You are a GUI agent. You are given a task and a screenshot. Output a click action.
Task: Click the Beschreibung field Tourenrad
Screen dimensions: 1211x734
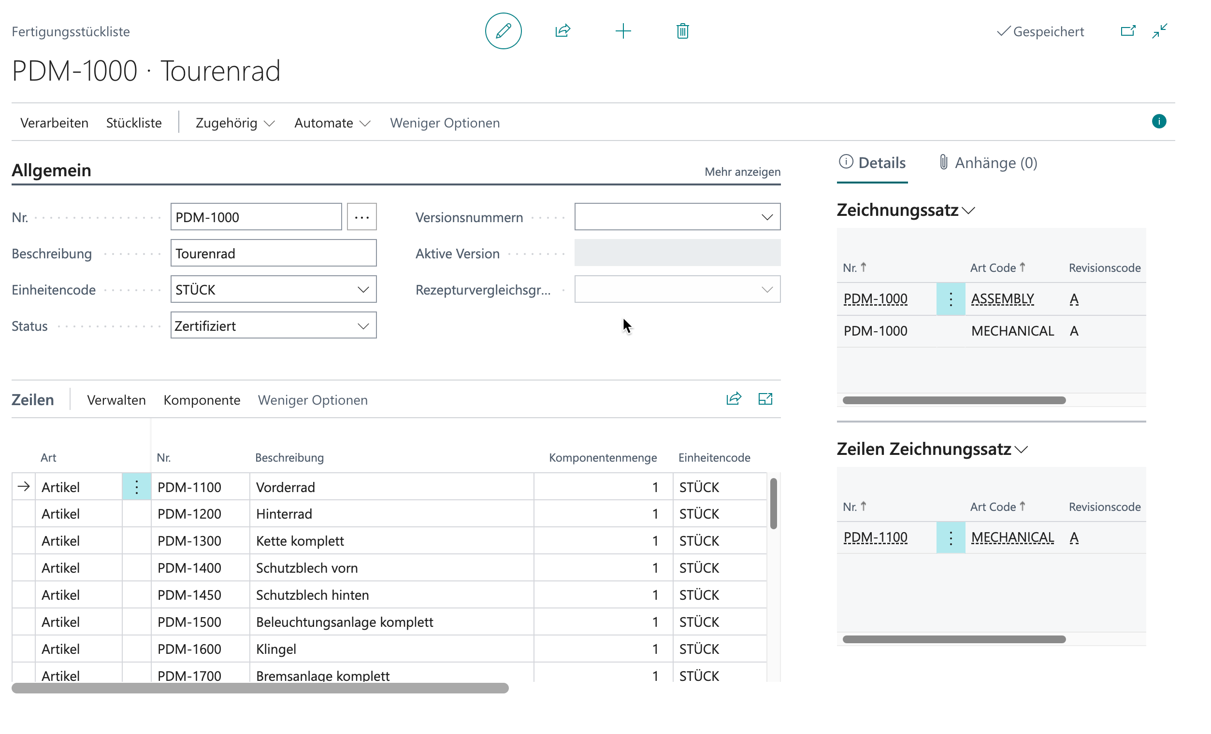point(273,254)
